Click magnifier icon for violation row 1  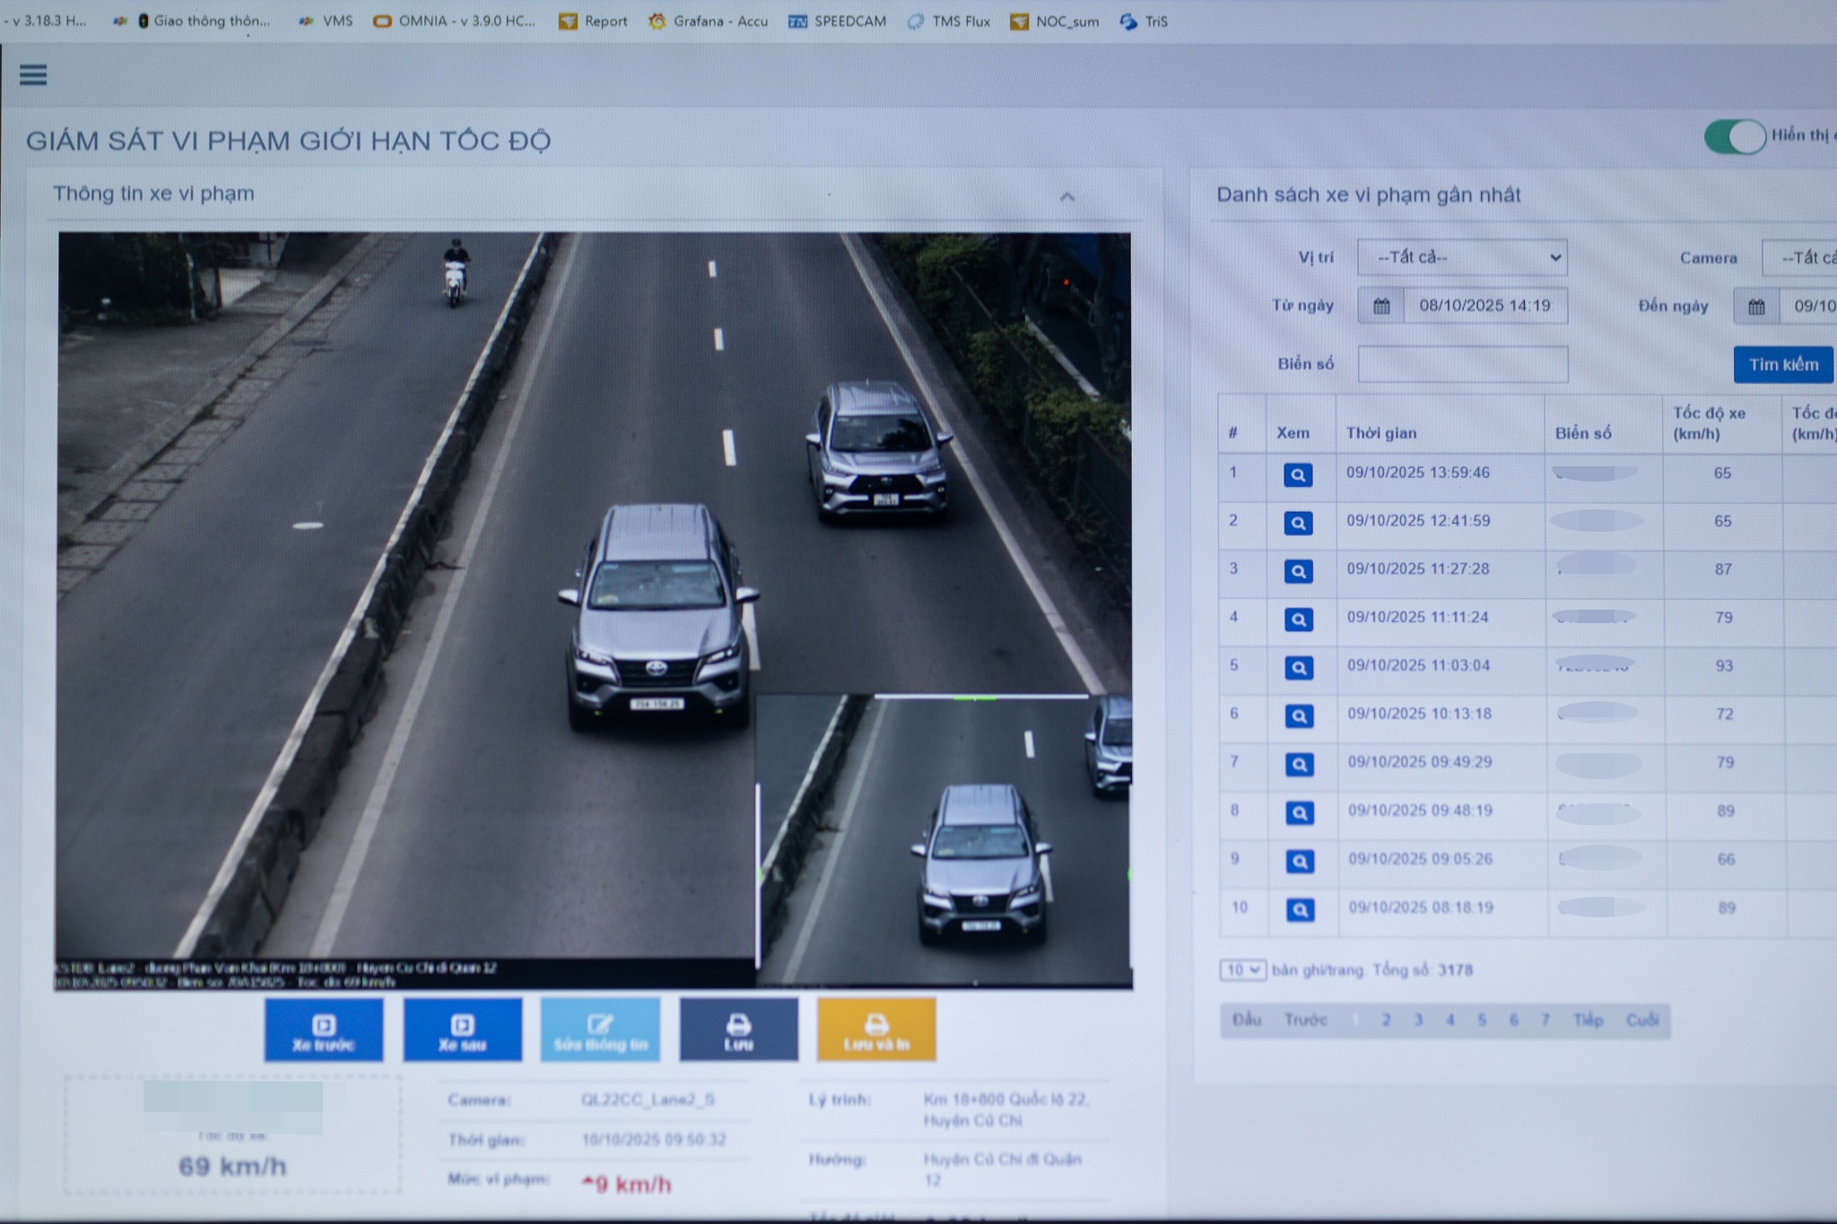coord(1298,474)
